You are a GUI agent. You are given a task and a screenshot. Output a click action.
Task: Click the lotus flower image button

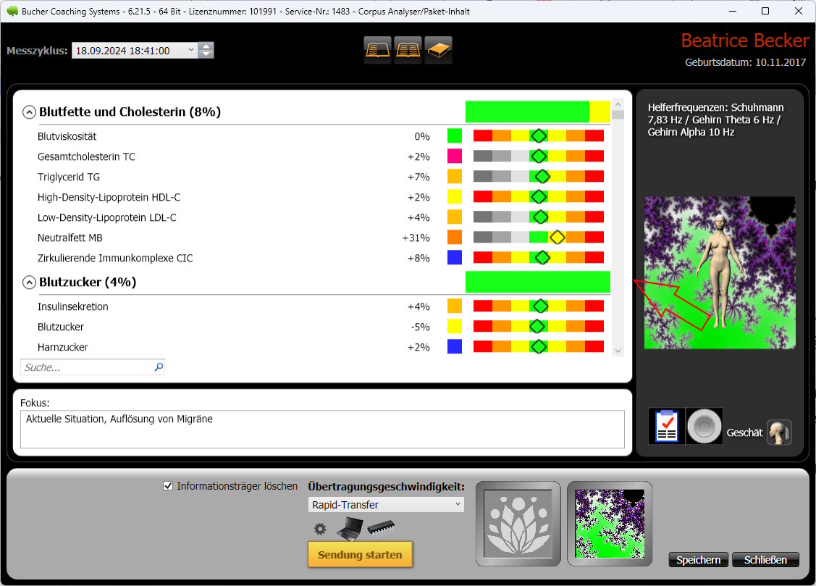(x=518, y=524)
